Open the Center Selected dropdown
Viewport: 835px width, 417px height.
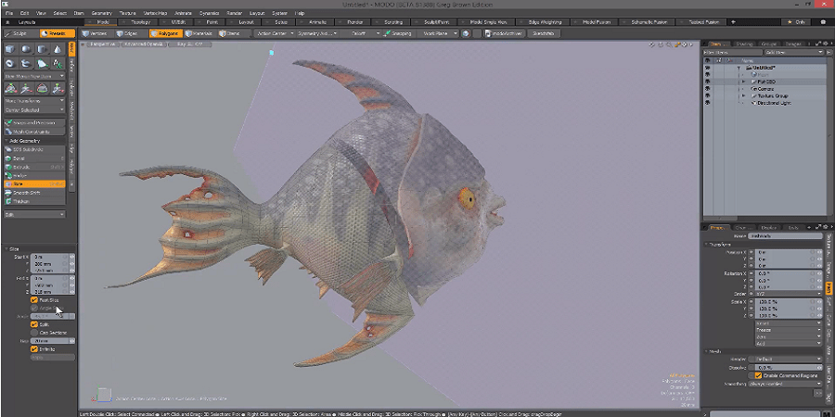[x=34, y=109]
